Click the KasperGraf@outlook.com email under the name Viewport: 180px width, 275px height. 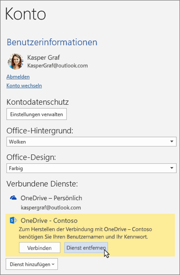coord(57,66)
